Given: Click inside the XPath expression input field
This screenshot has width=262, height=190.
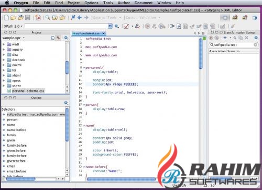Looking at the screenshot, I should (67, 26).
